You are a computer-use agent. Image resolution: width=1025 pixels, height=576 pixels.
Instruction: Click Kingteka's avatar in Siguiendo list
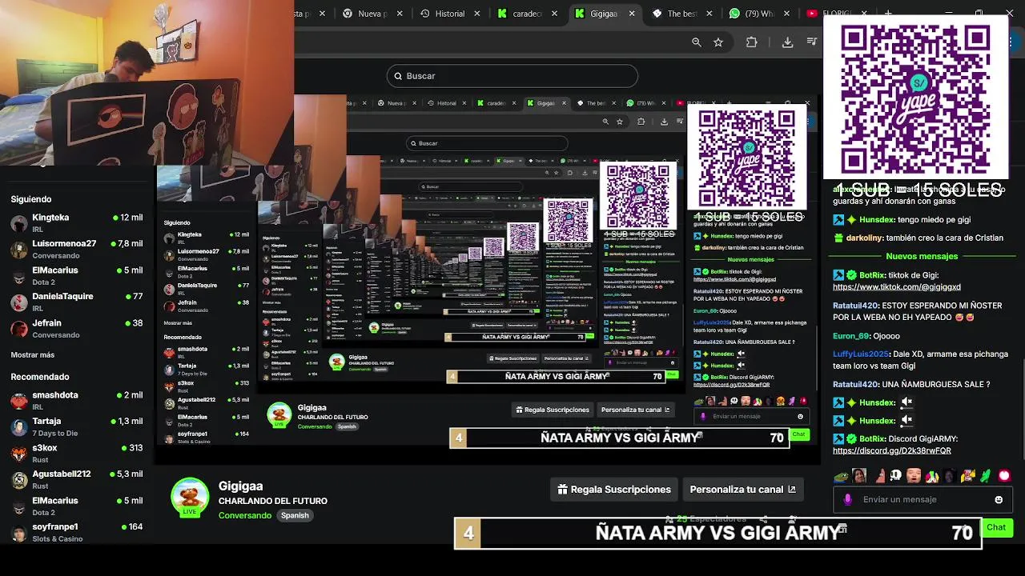click(19, 223)
